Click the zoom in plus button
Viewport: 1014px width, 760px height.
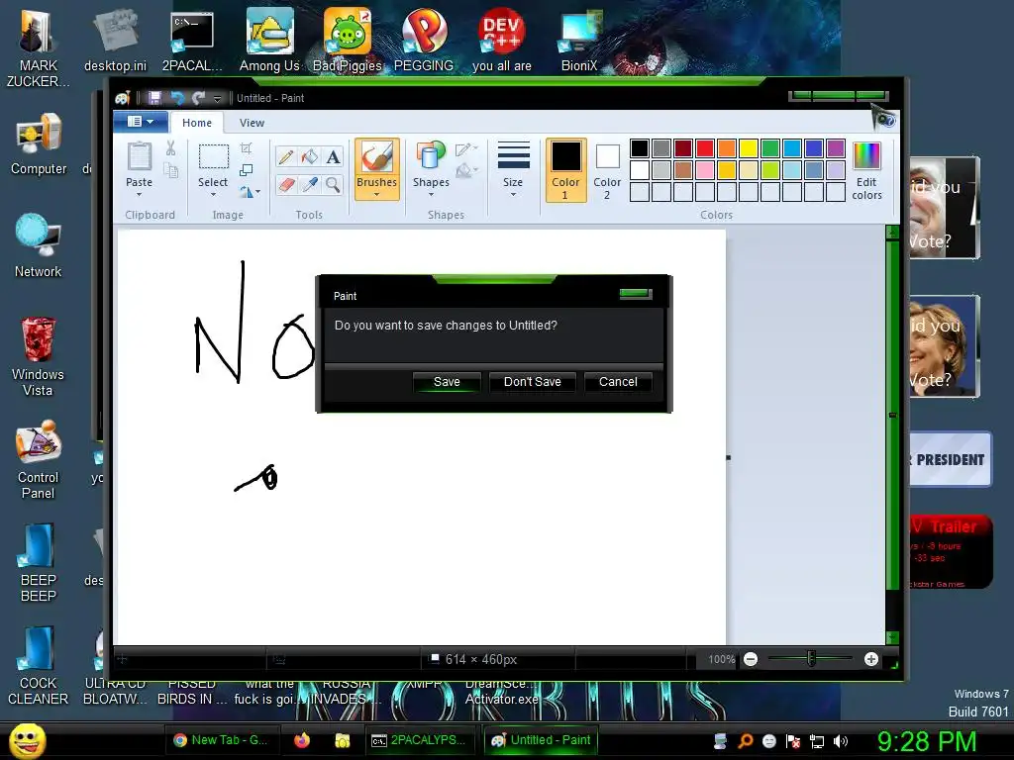click(871, 659)
